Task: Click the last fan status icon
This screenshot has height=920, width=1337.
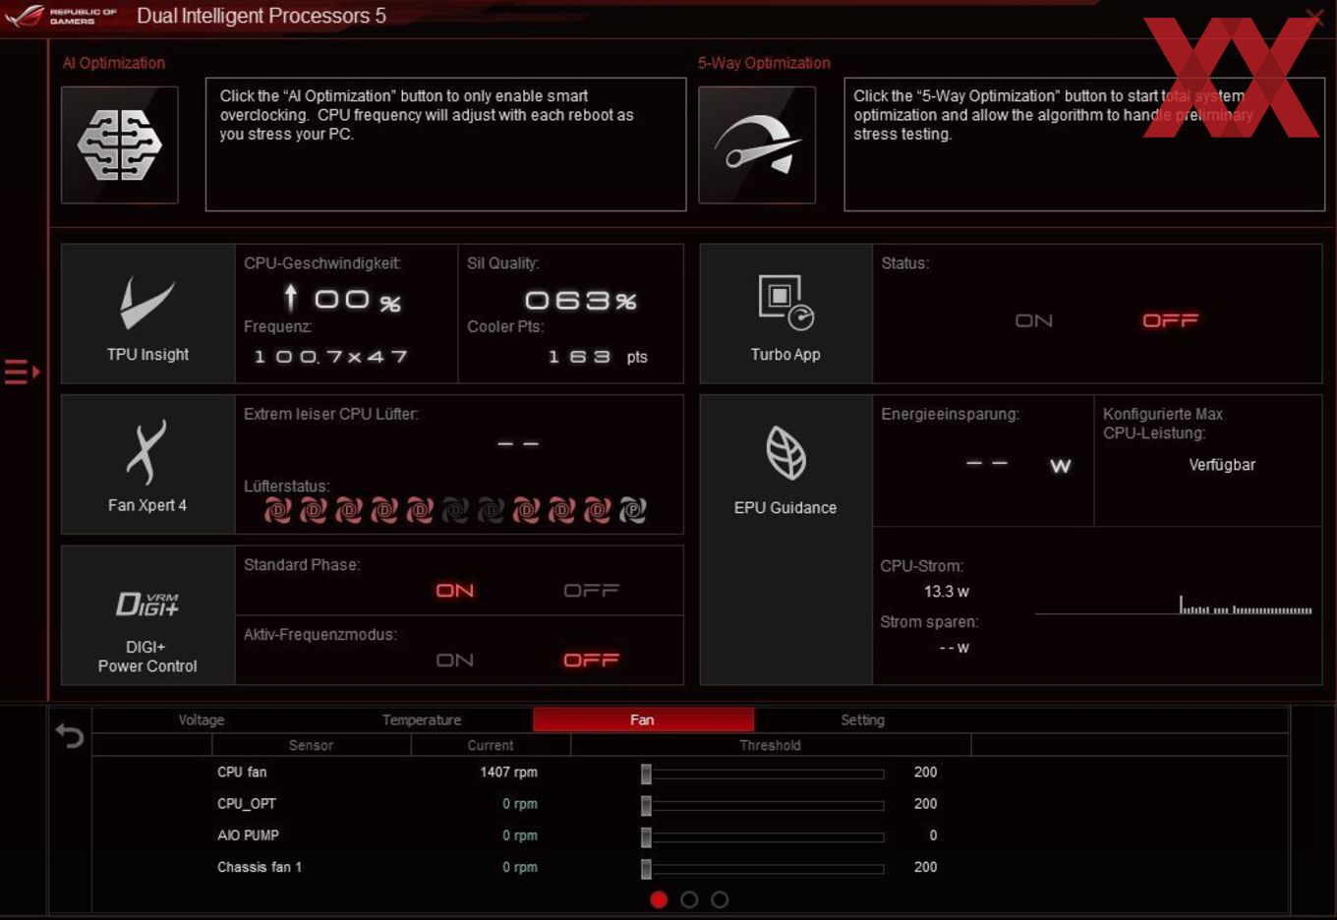Action: pos(633,510)
